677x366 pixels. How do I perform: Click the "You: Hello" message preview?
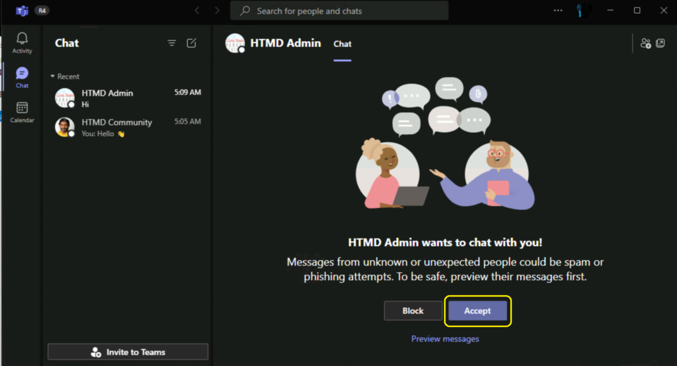(x=103, y=134)
